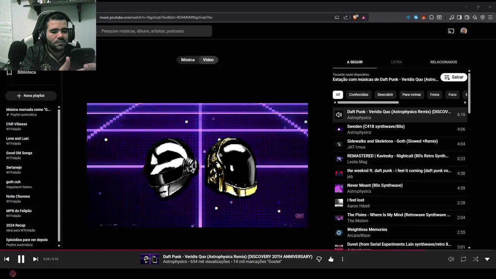Open the LETRA tab
The height and width of the screenshot is (279, 496).
[x=396, y=62]
